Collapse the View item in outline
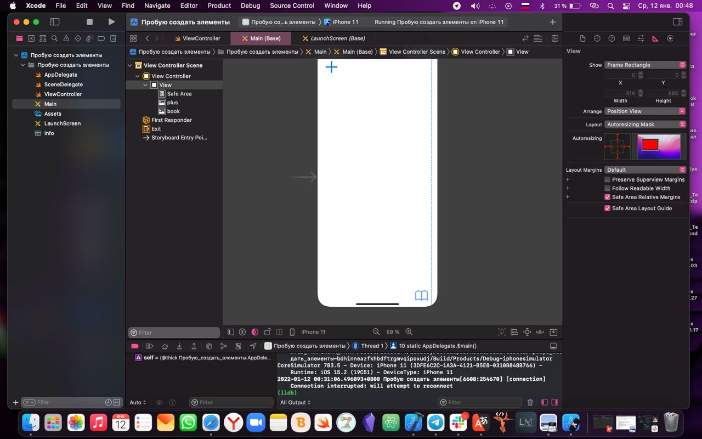Image resolution: width=702 pixels, height=439 pixels. click(x=145, y=85)
